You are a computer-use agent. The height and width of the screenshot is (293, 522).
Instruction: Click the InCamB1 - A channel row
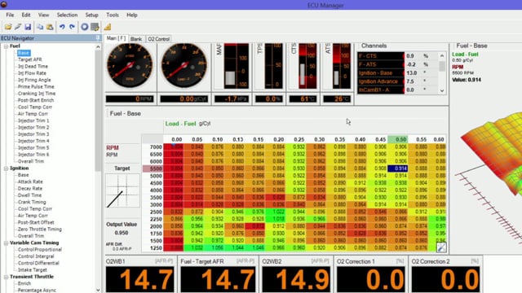[x=397, y=90]
